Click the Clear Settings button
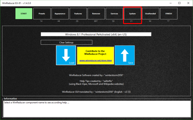193x120 pixels. click(66, 42)
